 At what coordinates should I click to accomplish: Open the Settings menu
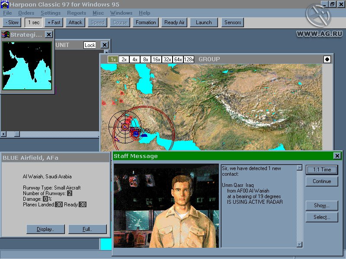point(51,13)
